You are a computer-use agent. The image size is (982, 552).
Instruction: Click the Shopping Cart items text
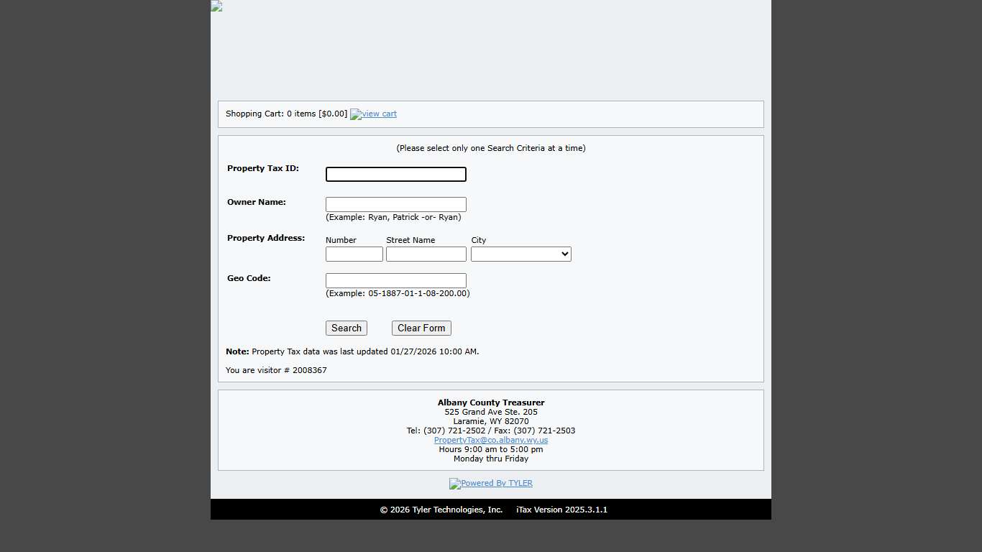click(x=286, y=114)
